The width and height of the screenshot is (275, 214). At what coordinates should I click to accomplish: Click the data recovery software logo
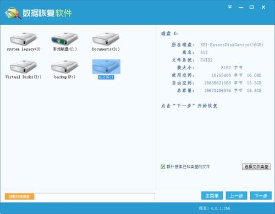[x=13, y=13]
